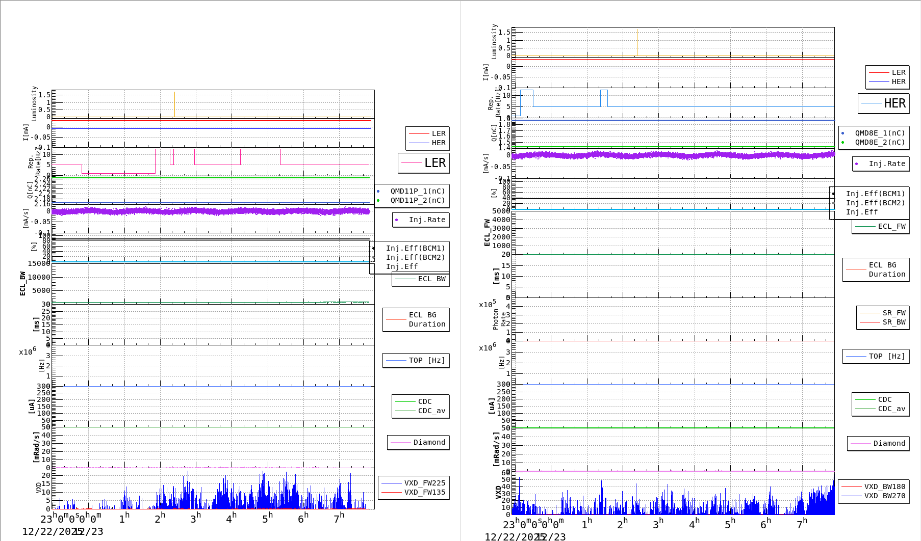Click the red VXD_FW135 color swatch
The image size is (921, 541).
393,493
